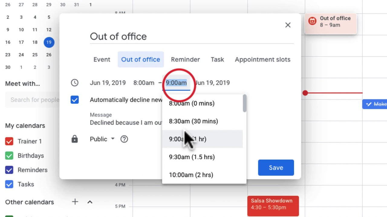Open the Public visibility dropdown
The image size is (387, 217).
click(102, 139)
